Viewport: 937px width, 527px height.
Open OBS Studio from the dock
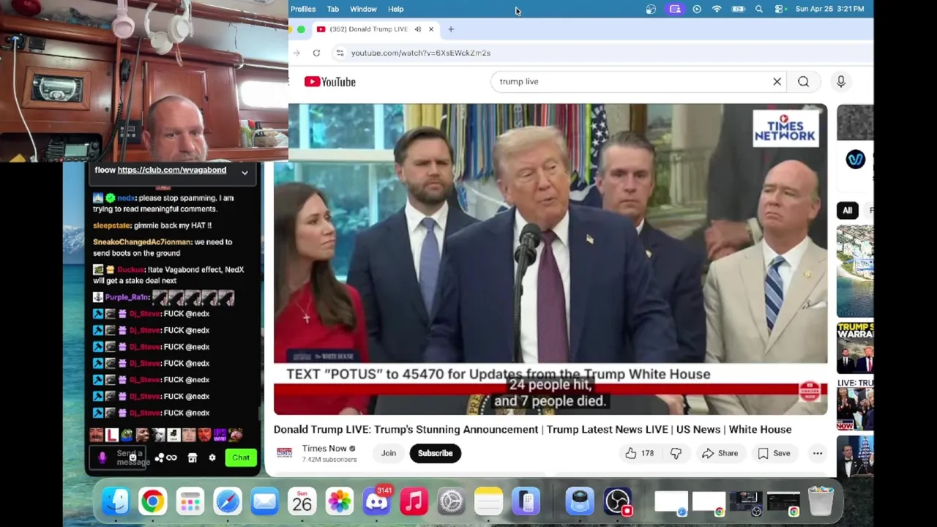coord(618,501)
